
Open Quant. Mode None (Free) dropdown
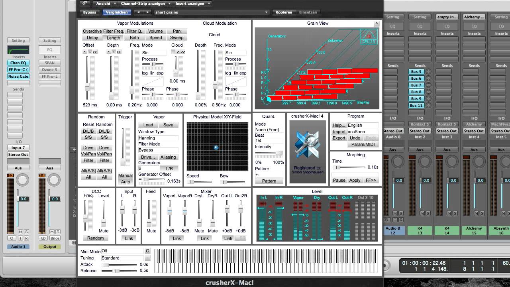coord(269,130)
